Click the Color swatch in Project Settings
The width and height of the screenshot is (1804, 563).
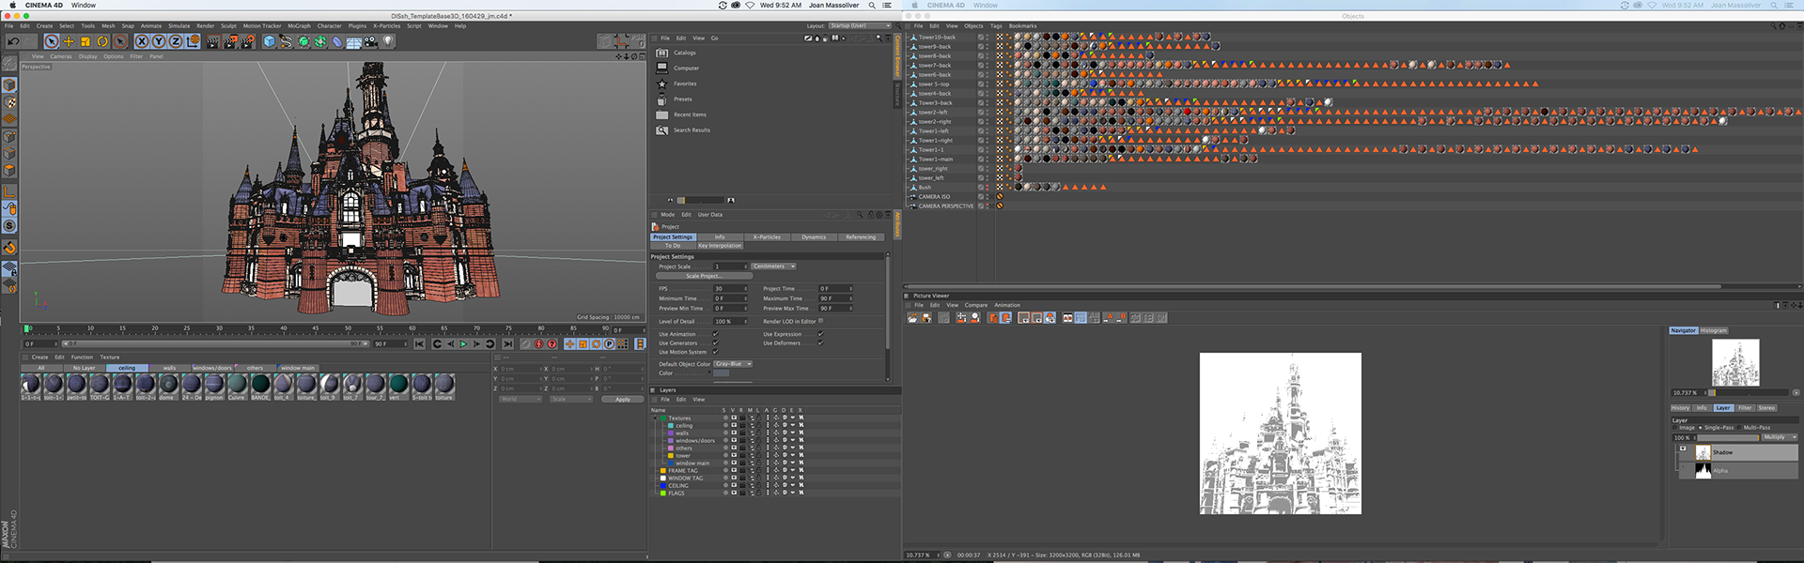[x=721, y=373]
